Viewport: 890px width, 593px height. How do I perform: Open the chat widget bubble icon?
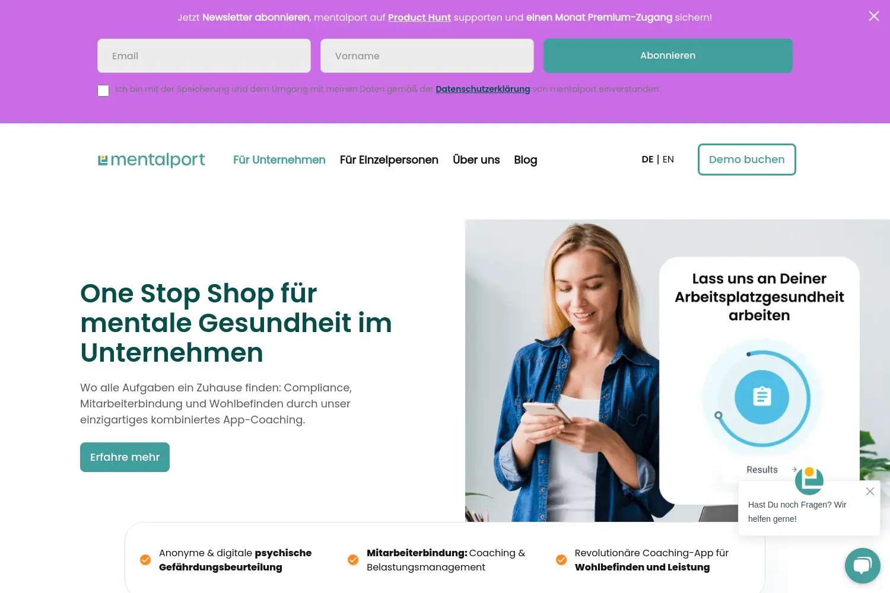pyautogui.click(x=863, y=566)
